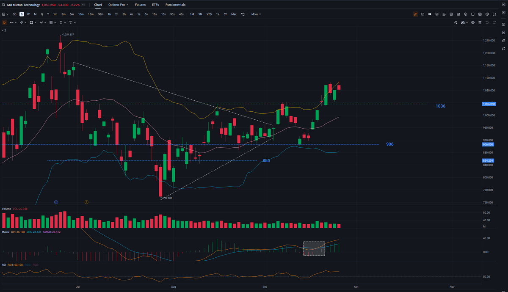Click the candlestick chart type icon
The width and height of the screenshot is (508, 292).
430,14
